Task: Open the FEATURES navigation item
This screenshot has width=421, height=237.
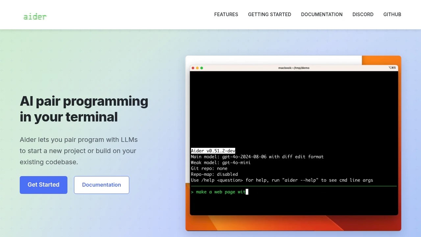Action: coord(226,14)
